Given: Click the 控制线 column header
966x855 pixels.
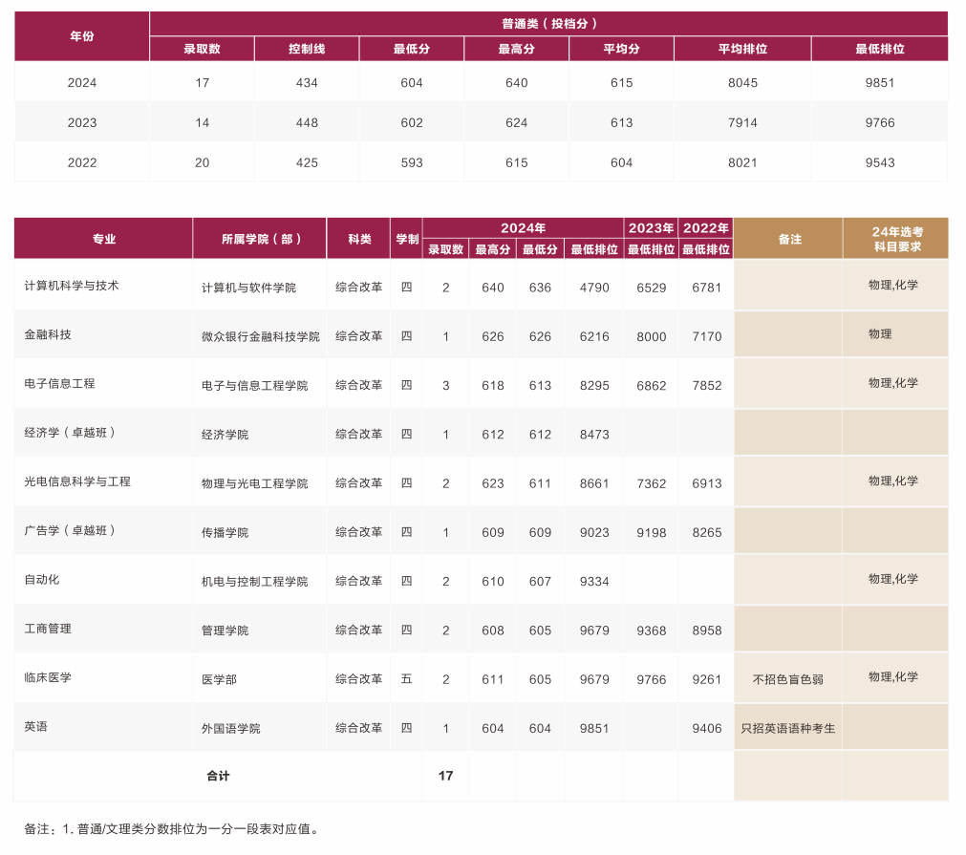Looking at the screenshot, I should pos(306,47).
